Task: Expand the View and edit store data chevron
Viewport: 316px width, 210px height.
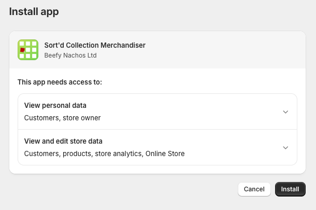Action: click(x=285, y=147)
